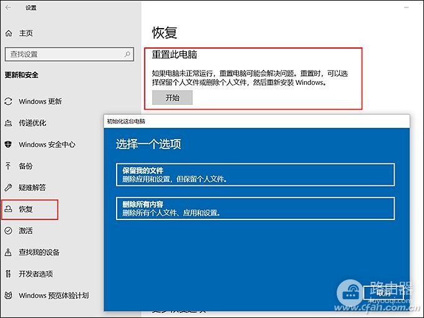Click the 疑难解答 wrench icon
Viewport: 424px width, 318px height.
(8, 187)
